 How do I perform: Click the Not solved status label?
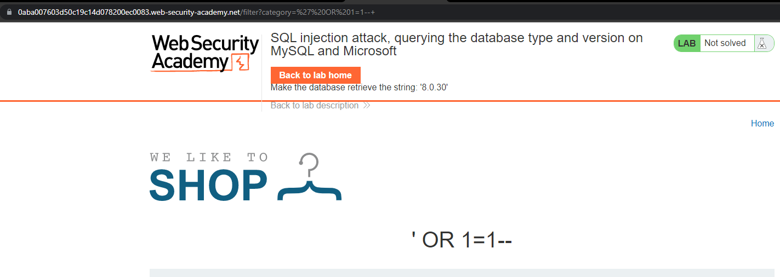point(725,43)
